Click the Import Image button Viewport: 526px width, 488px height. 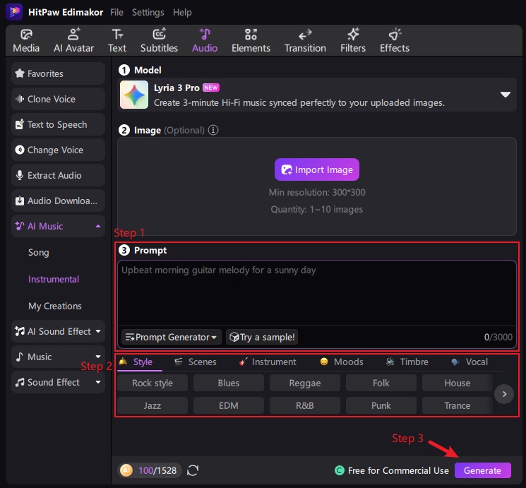[317, 169]
